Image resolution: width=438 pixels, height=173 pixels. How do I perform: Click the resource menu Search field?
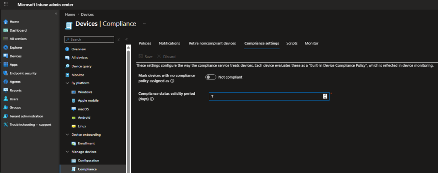[x=89, y=40]
